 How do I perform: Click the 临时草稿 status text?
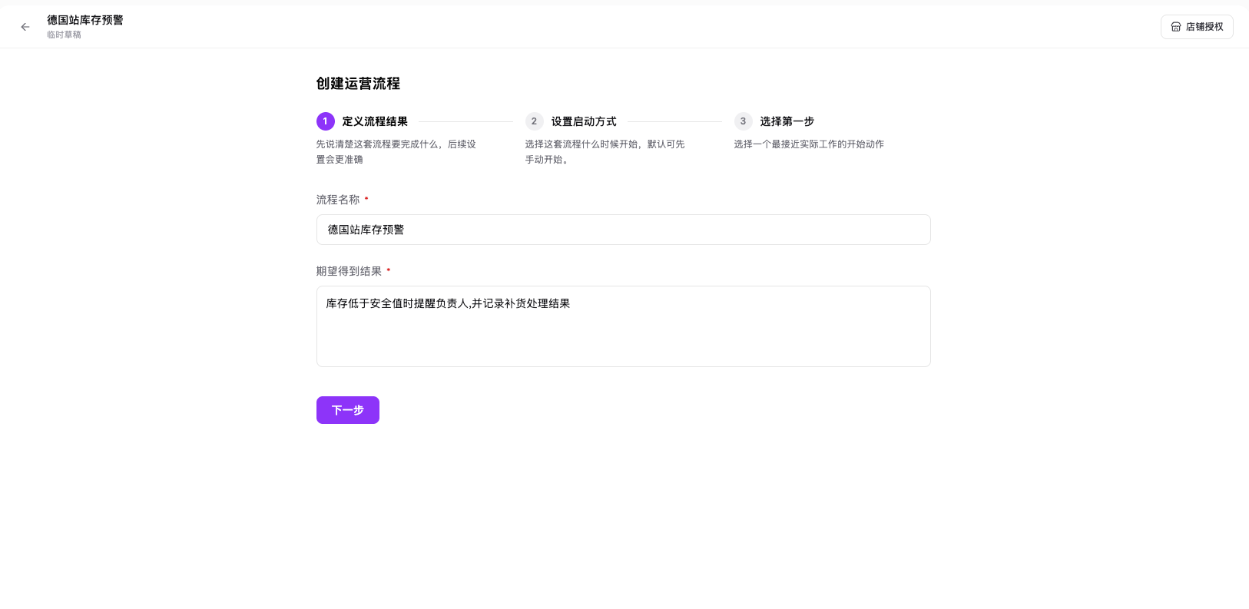point(64,35)
